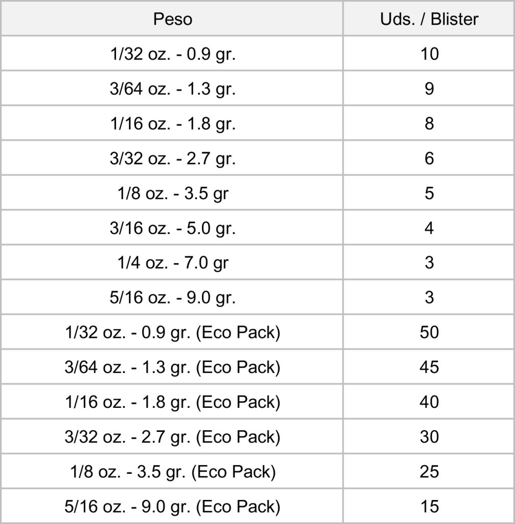515x524 pixels.
Task: Click the 1/4 oz. - 7.0 gr cell
Action: (x=173, y=263)
